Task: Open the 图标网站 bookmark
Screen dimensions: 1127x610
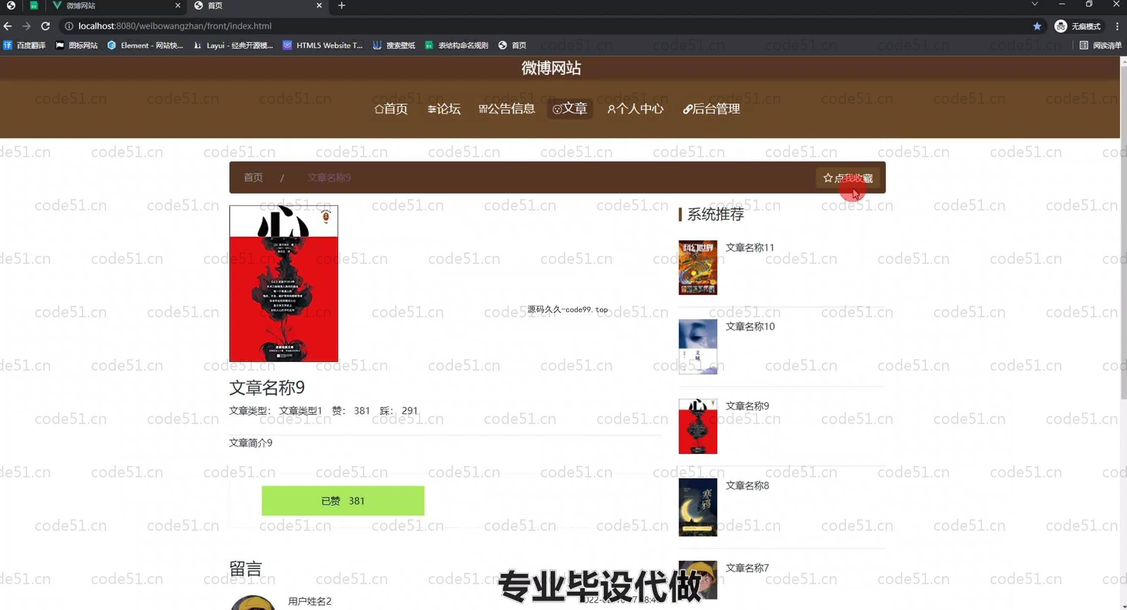Action: (x=77, y=45)
